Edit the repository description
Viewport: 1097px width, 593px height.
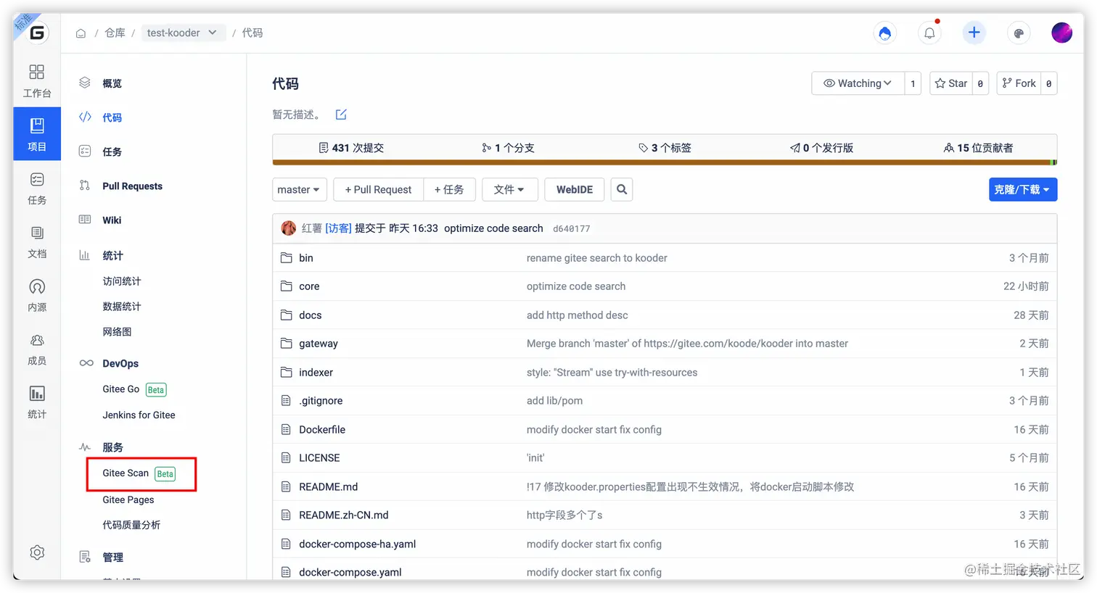[341, 115]
